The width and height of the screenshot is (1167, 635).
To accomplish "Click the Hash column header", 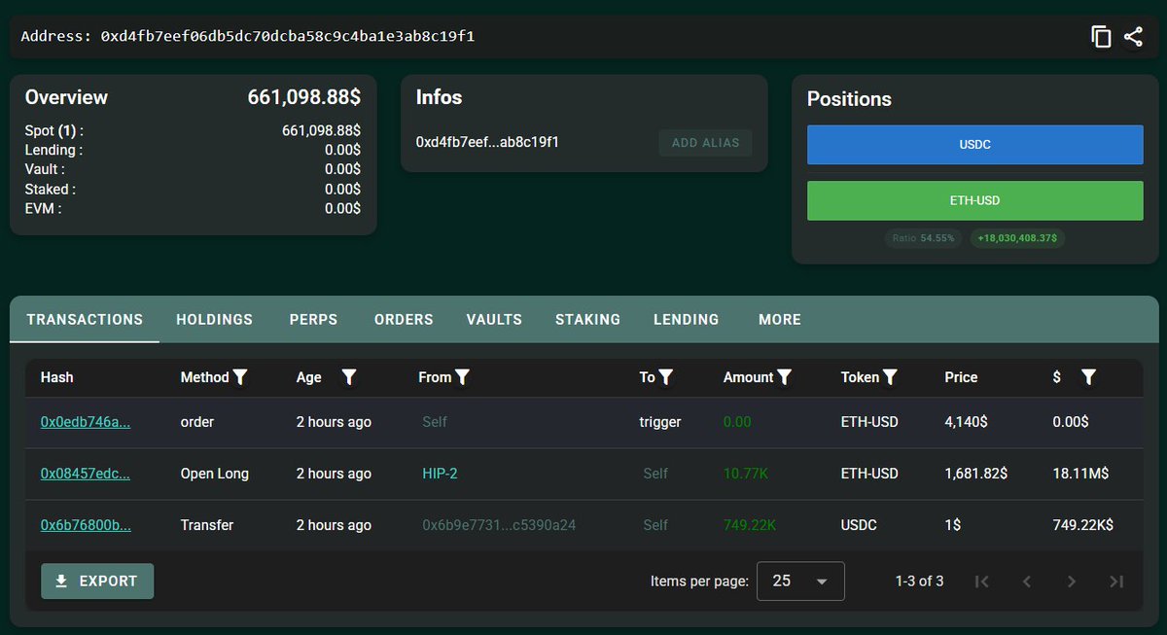I will click(56, 377).
